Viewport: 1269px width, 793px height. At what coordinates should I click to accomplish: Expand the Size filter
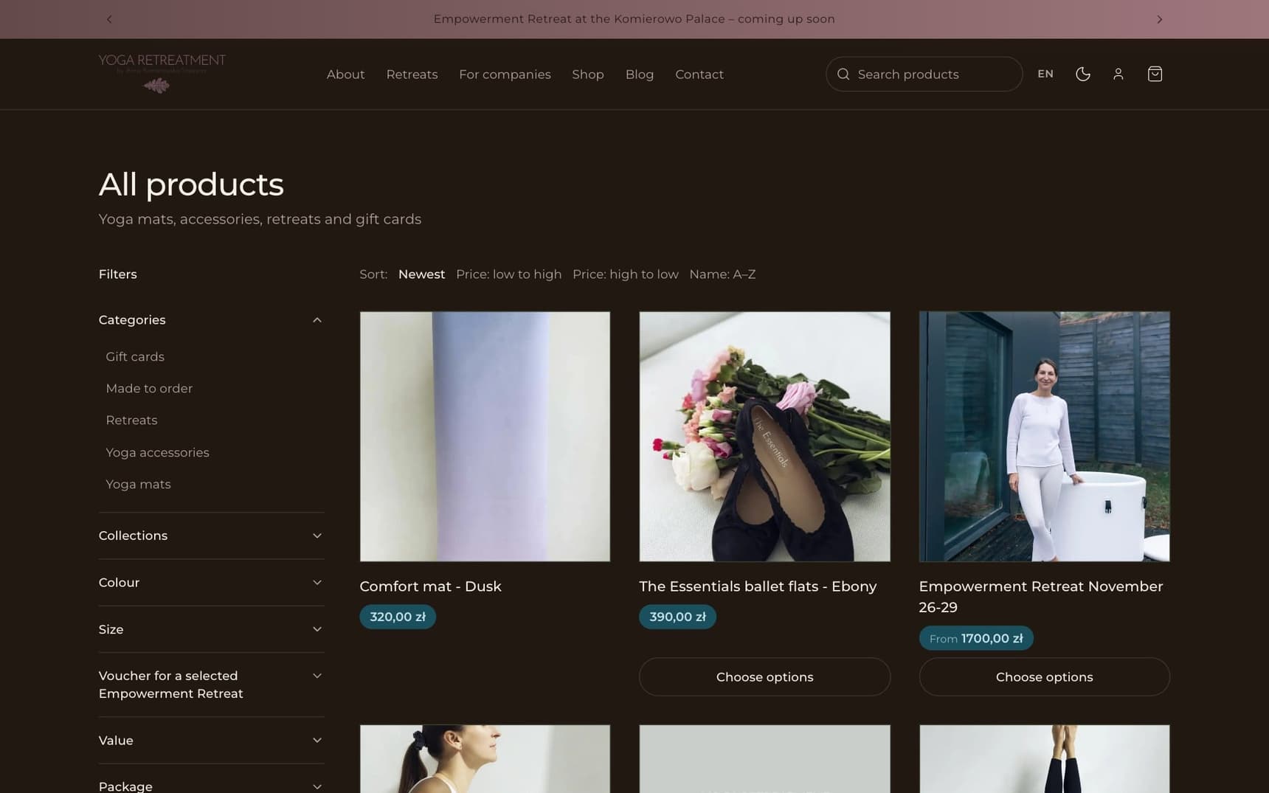pos(211,629)
